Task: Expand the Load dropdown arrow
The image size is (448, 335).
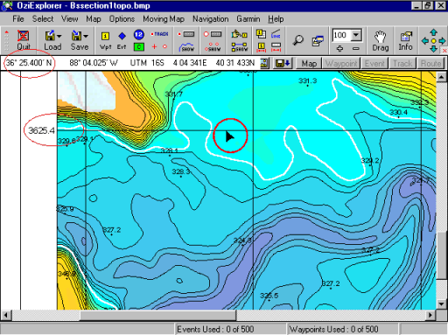Action: pyautogui.click(x=59, y=36)
